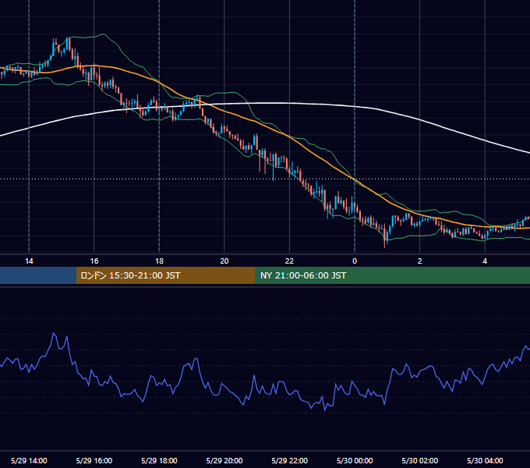Screen dimensions: 530x468
Task: Click the NY 21:00-06:00 JST session bar
Action: [x=392, y=275]
